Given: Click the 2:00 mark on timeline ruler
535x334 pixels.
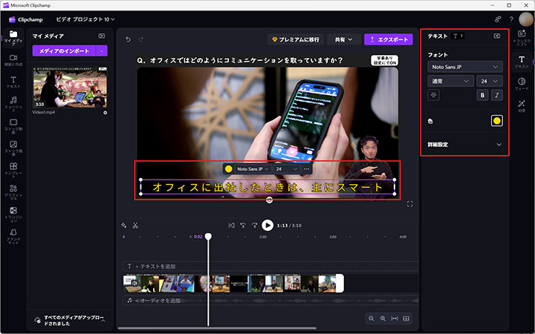Looking at the screenshot, I should pos(263,237).
